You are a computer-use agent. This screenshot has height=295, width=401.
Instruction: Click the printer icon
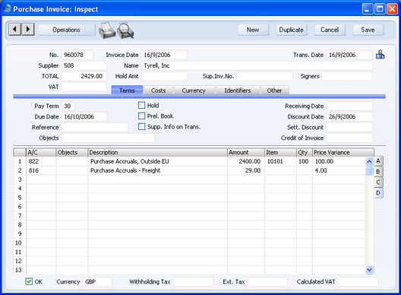pos(107,30)
